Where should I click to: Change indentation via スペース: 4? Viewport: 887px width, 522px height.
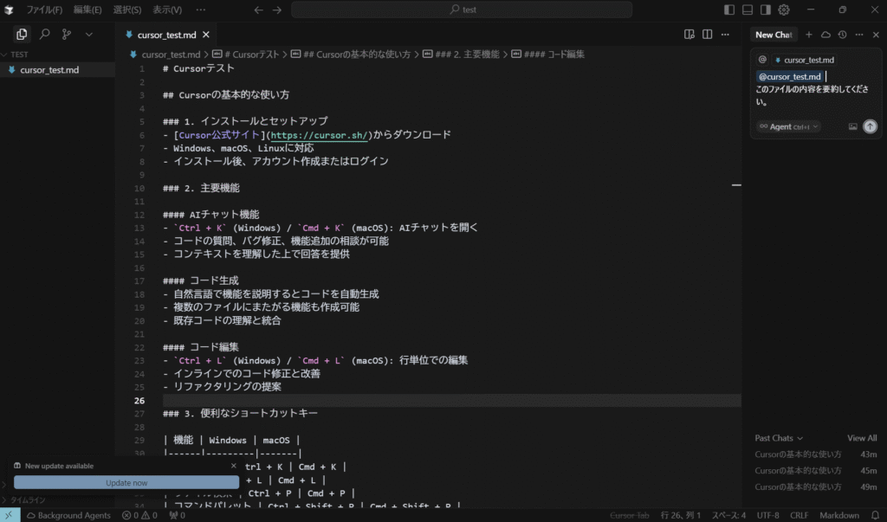pos(728,515)
